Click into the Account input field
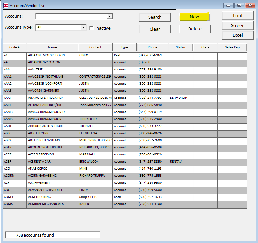 point(71,16)
